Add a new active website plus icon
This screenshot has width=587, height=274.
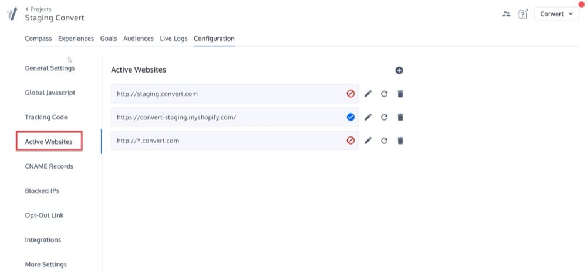[x=399, y=70]
